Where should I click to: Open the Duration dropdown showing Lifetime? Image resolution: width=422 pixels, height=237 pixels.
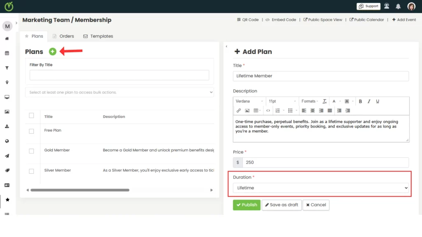coord(320,188)
